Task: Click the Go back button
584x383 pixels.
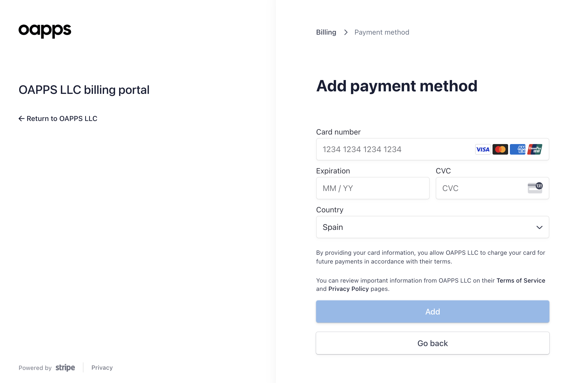Action: pyautogui.click(x=432, y=343)
